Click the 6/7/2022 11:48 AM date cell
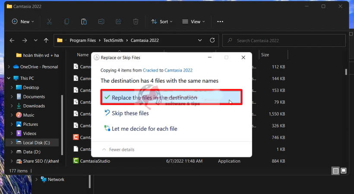The height and width of the screenshot is (194, 354). click(x=184, y=161)
